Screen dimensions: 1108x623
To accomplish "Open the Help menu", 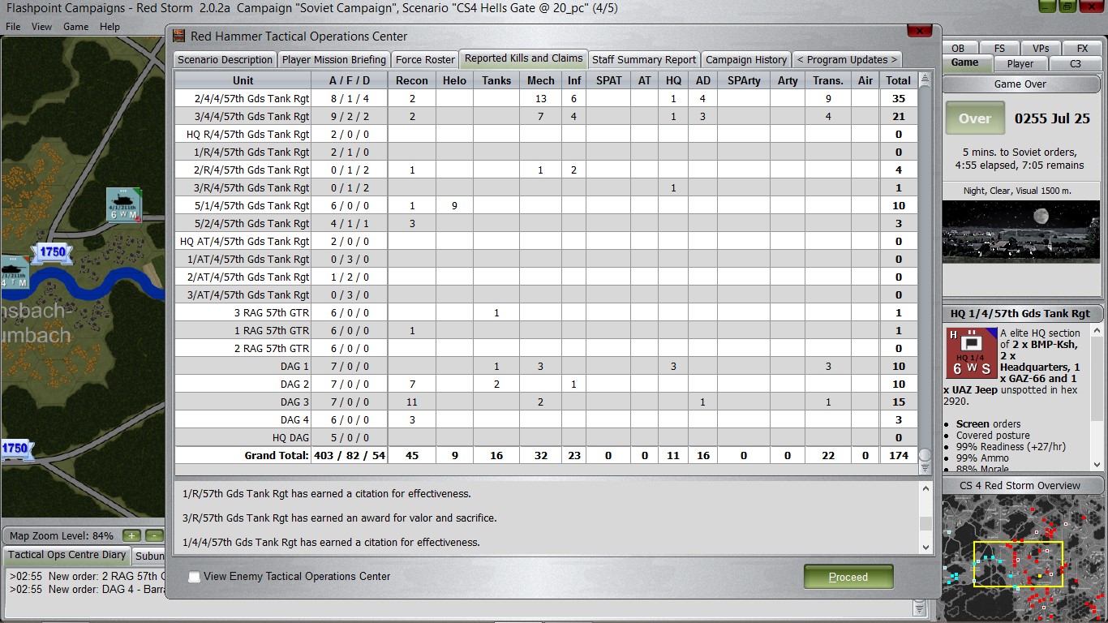I will pyautogui.click(x=110, y=27).
